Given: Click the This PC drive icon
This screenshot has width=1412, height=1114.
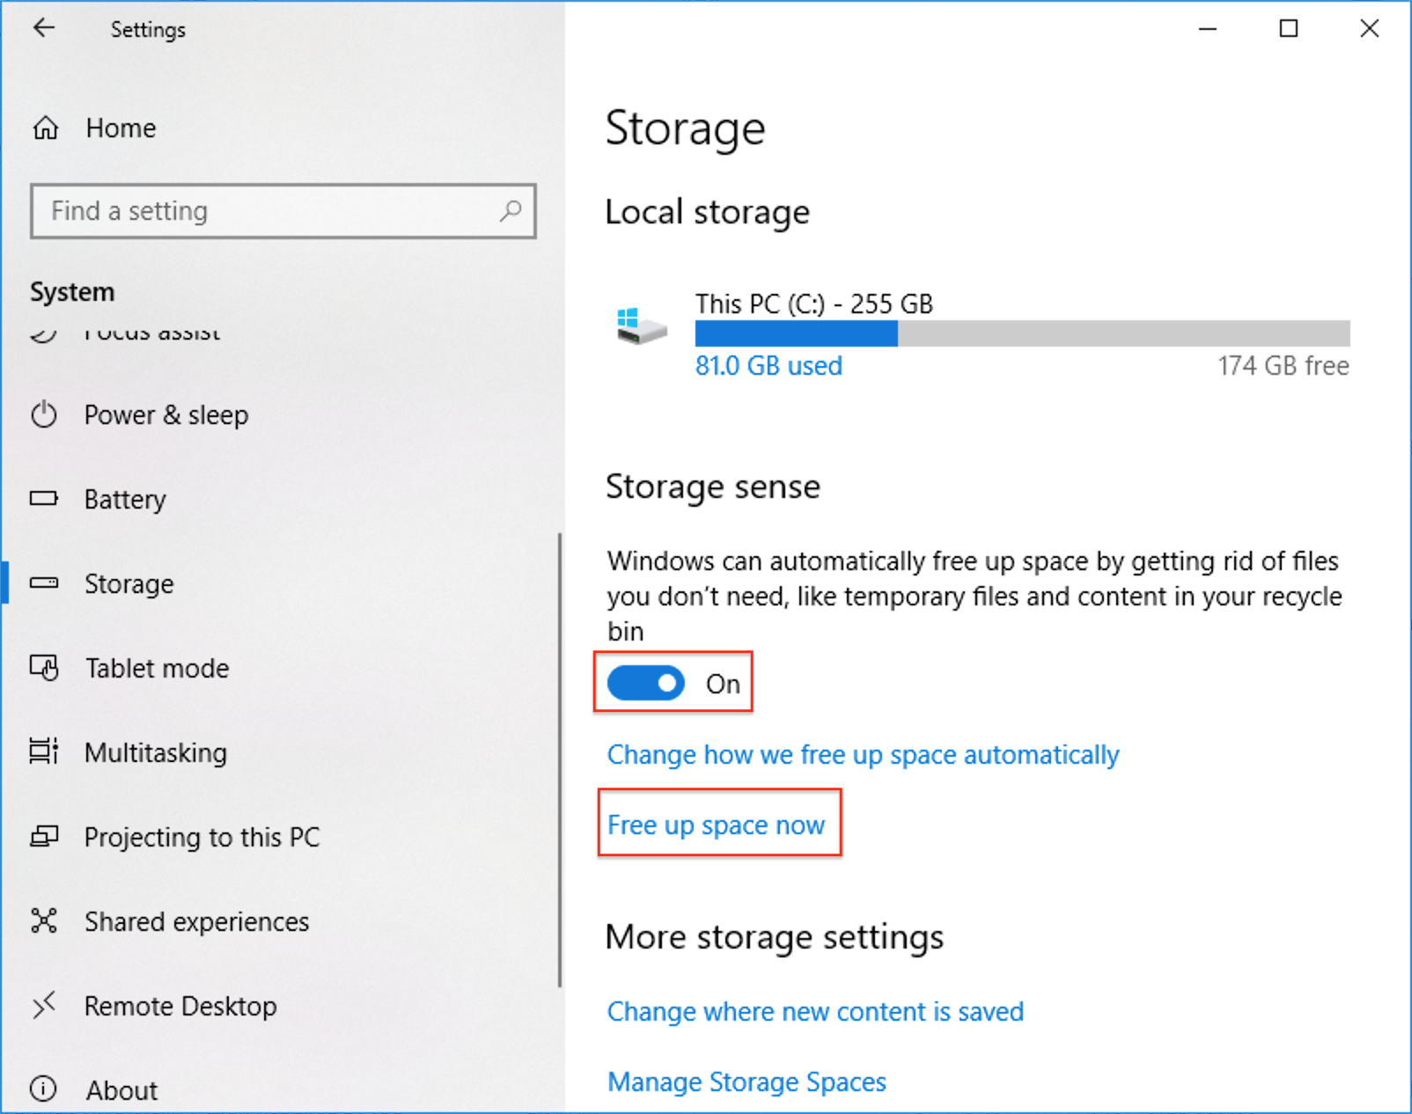Looking at the screenshot, I should click(x=642, y=327).
